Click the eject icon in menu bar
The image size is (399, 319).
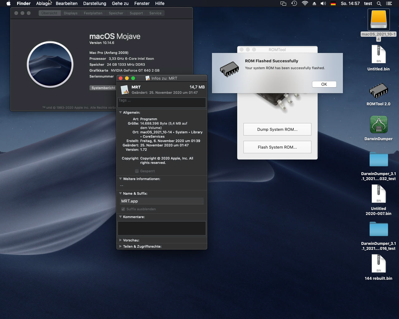314,3
